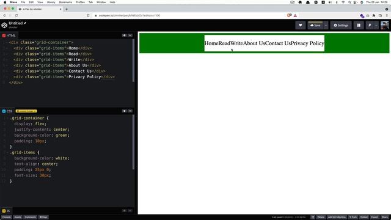This screenshot has width=391, height=220.
Task: Click the yellow unsaved changes badge
Action: pos(26,111)
